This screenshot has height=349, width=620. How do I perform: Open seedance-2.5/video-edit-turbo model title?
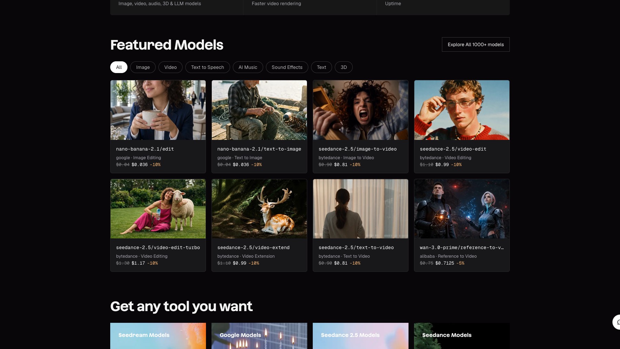[x=158, y=247]
